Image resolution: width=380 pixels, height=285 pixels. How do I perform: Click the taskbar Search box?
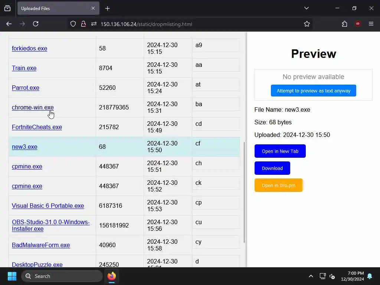(x=62, y=276)
